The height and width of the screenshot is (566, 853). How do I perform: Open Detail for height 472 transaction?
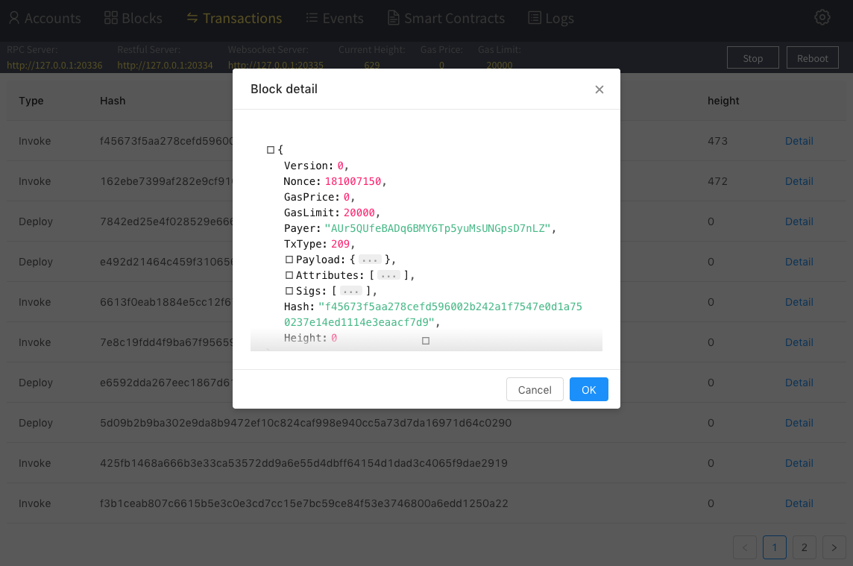[x=799, y=181]
